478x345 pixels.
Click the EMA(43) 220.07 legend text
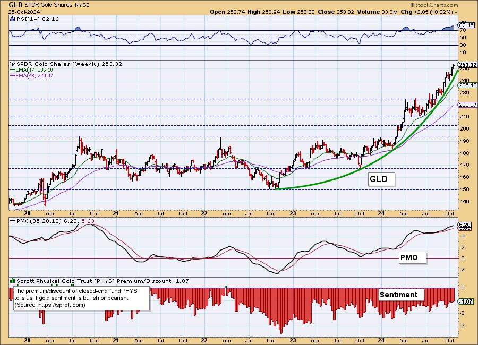[34, 75]
